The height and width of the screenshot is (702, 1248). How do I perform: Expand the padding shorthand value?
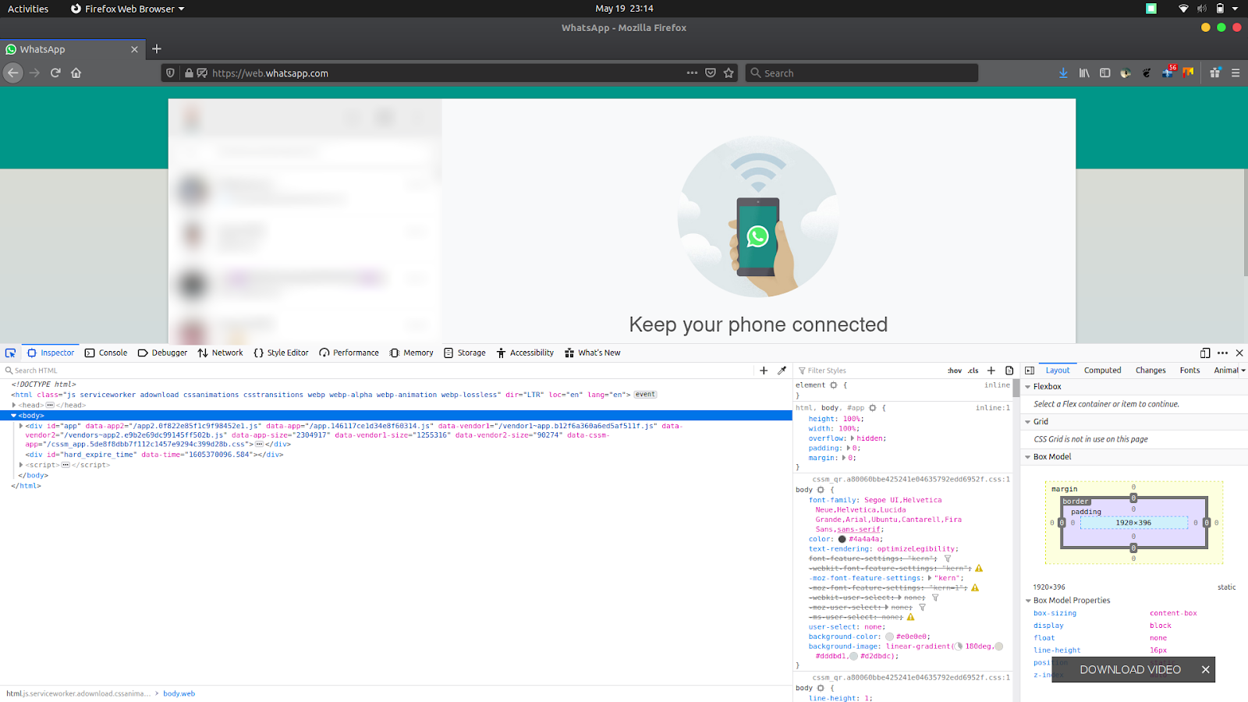(x=849, y=448)
